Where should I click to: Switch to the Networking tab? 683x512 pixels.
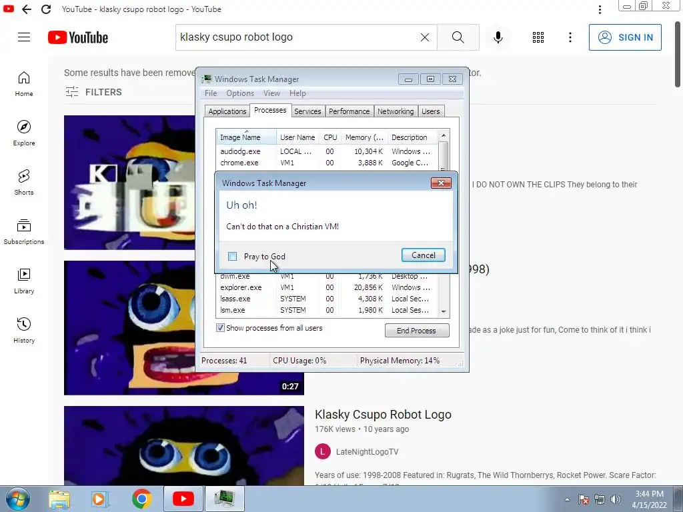pos(396,111)
